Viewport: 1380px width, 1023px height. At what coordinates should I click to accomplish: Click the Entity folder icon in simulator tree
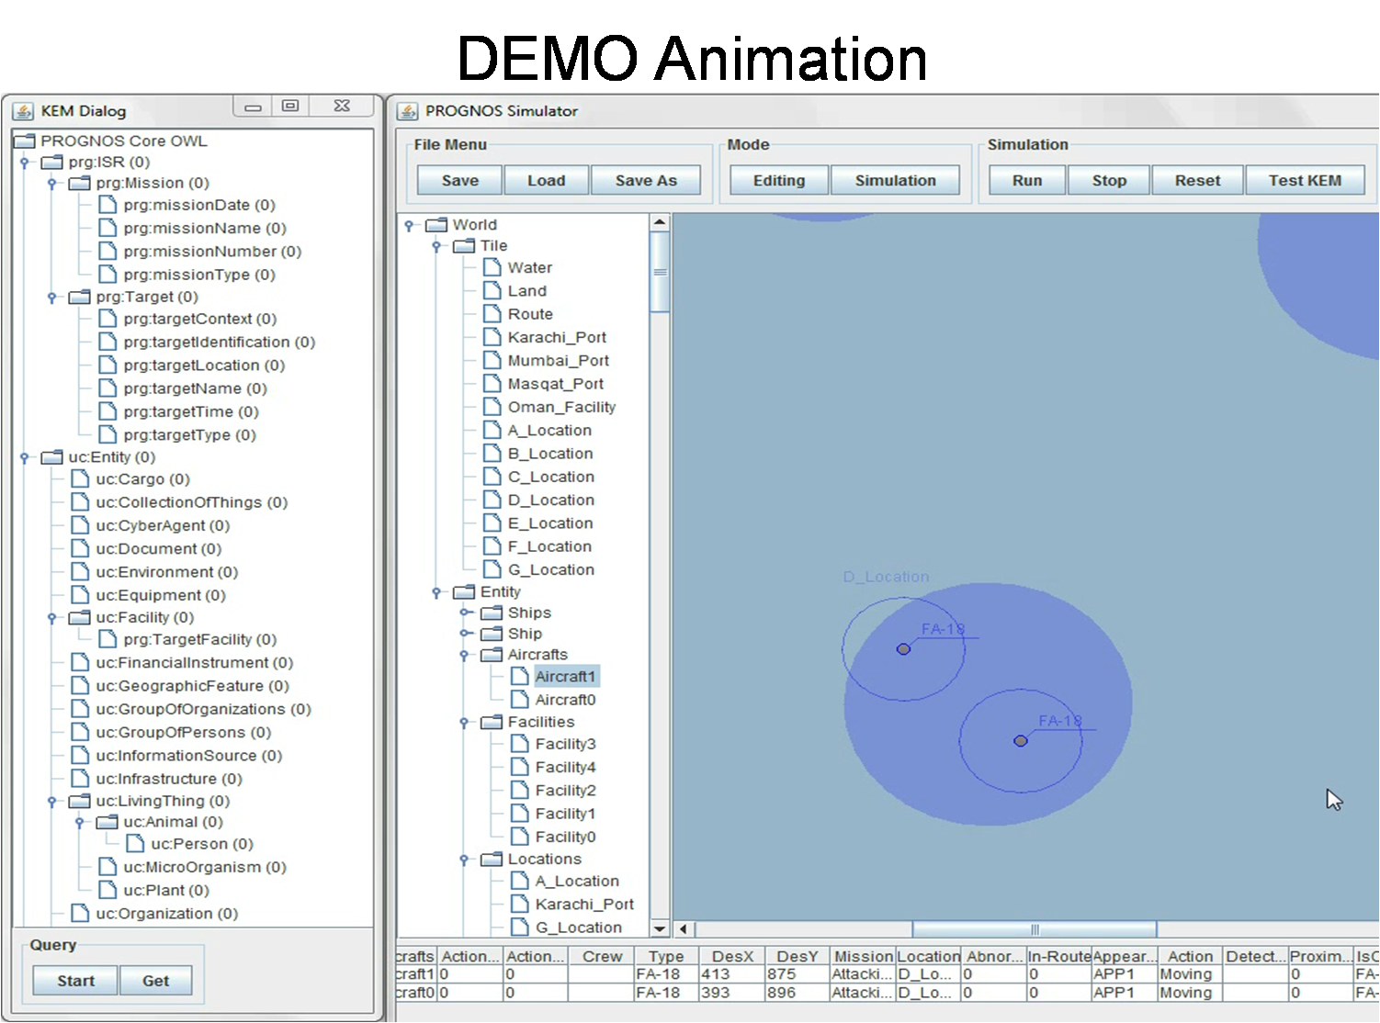[x=464, y=592]
